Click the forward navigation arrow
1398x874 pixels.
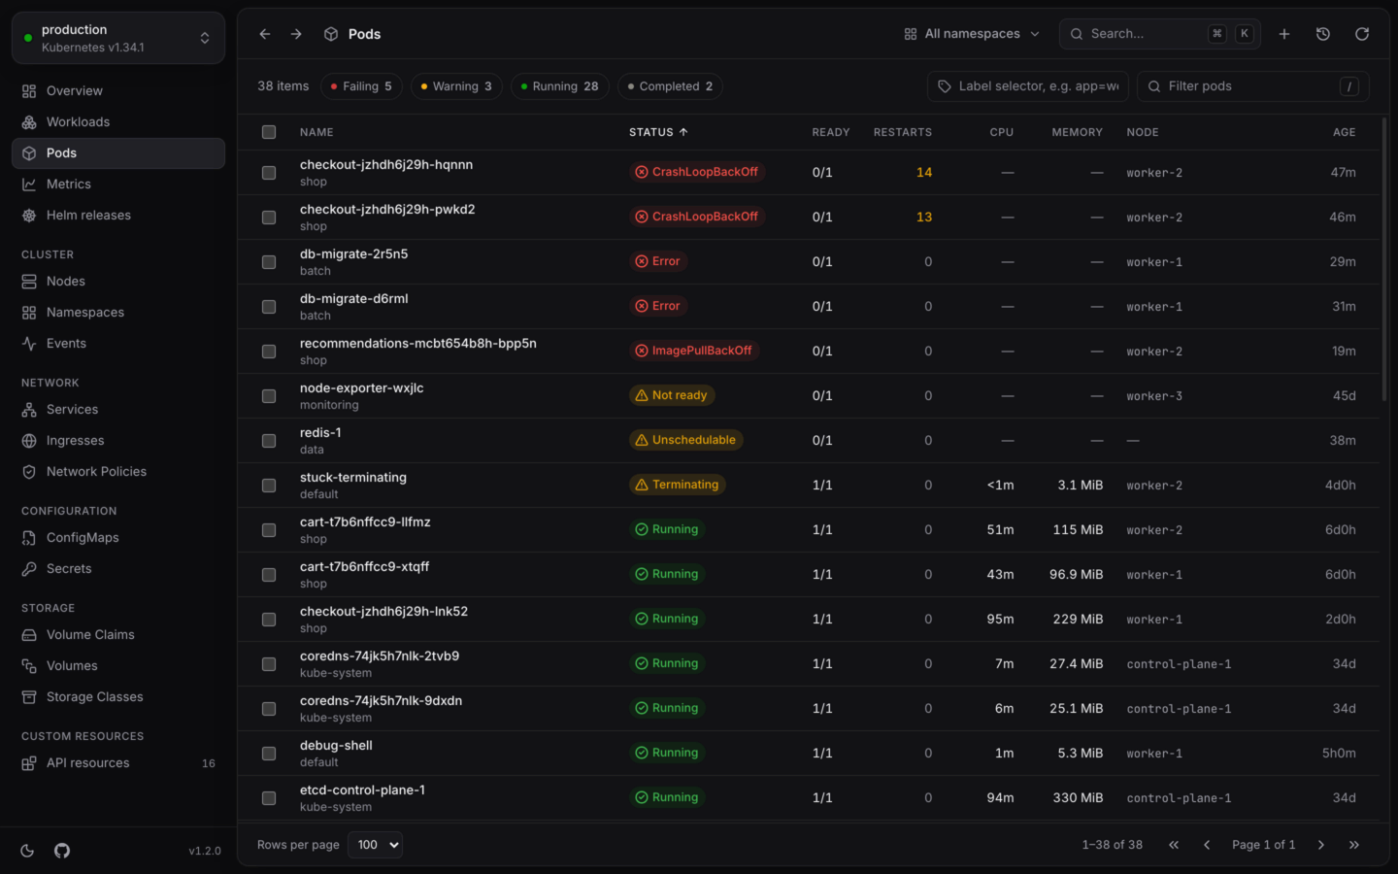pyautogui.click(x=296, y=34)
